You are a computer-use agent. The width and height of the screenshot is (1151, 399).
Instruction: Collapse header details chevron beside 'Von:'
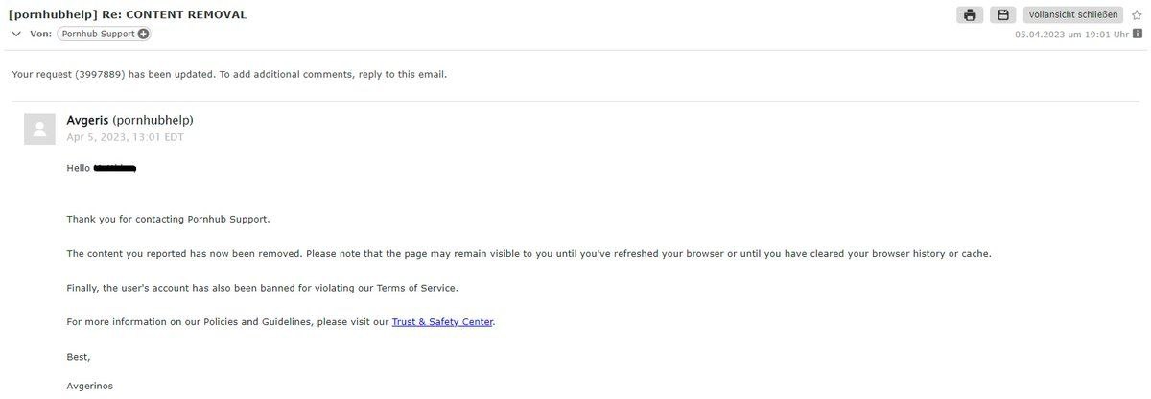(16, 34)
